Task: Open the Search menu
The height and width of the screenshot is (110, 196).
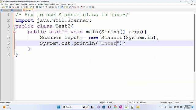Action: (x=12, y=4)
